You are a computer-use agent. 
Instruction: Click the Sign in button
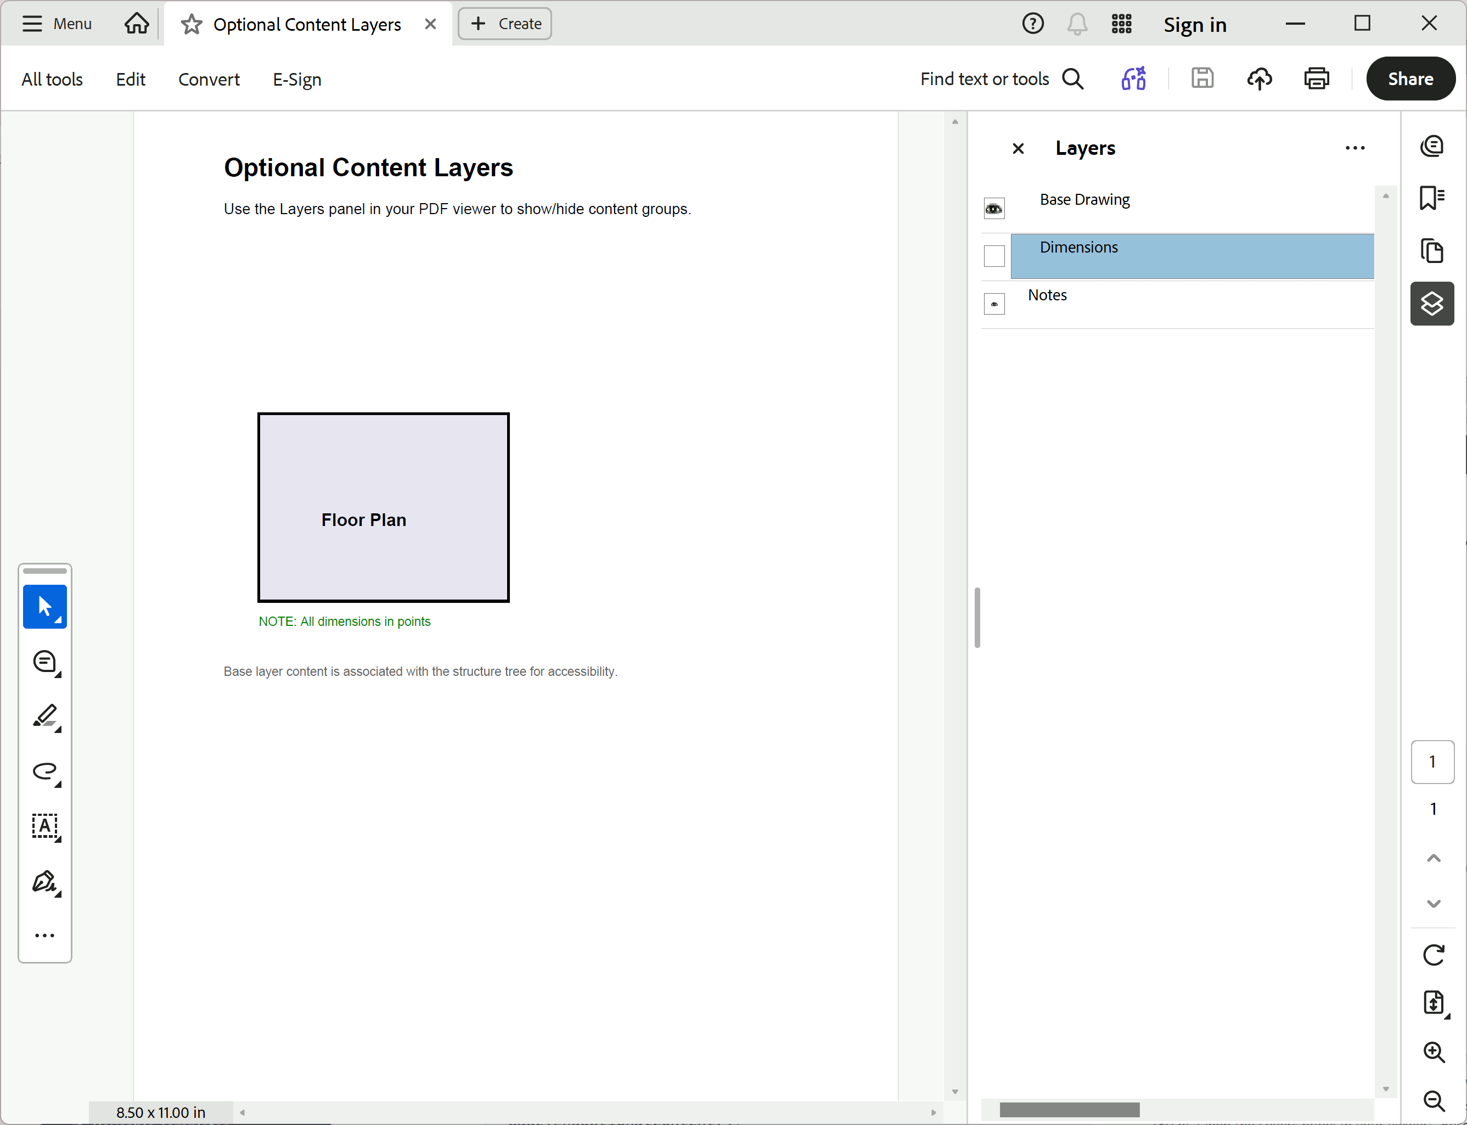click(x=1195, y=24)
